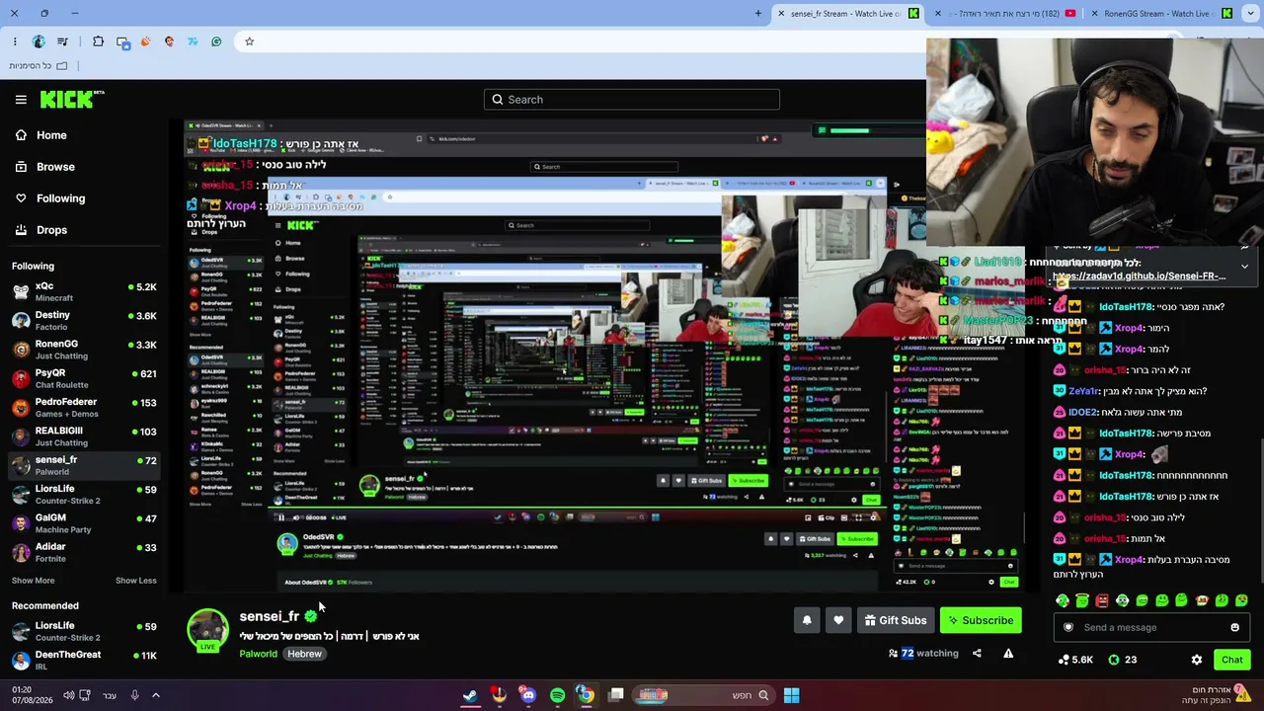Open Chrome three-dot menu
This screenshot has height=711, width=1264.
pos(15,41)
